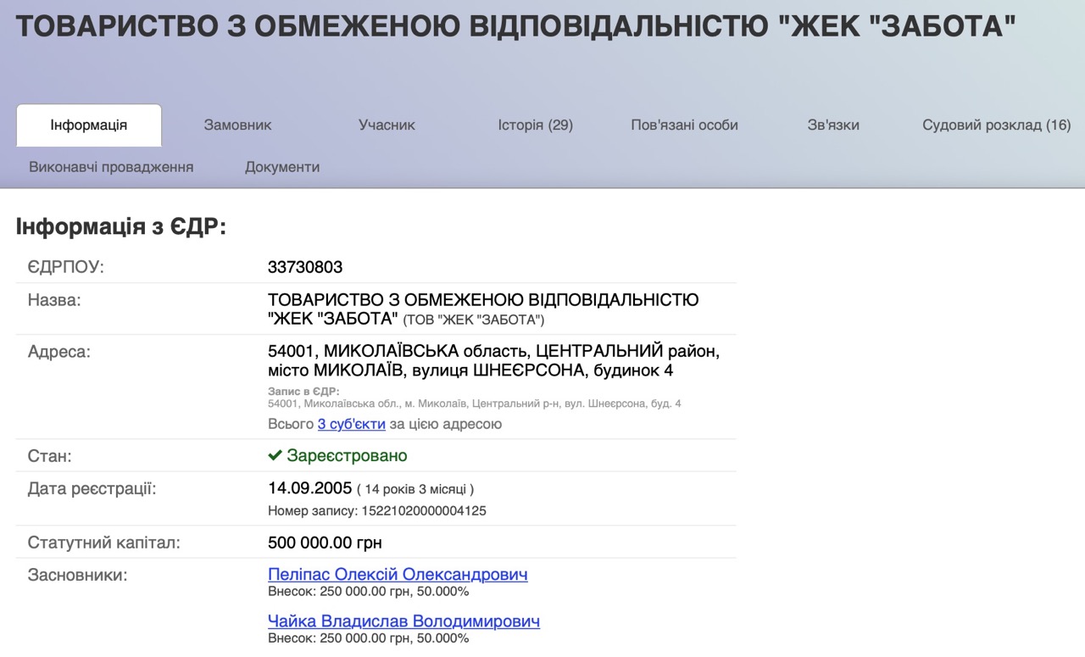Viewport: 1085px width, 657px height.
Task: Switch to the Замовник tab
Action: click(x=237, y=125)
